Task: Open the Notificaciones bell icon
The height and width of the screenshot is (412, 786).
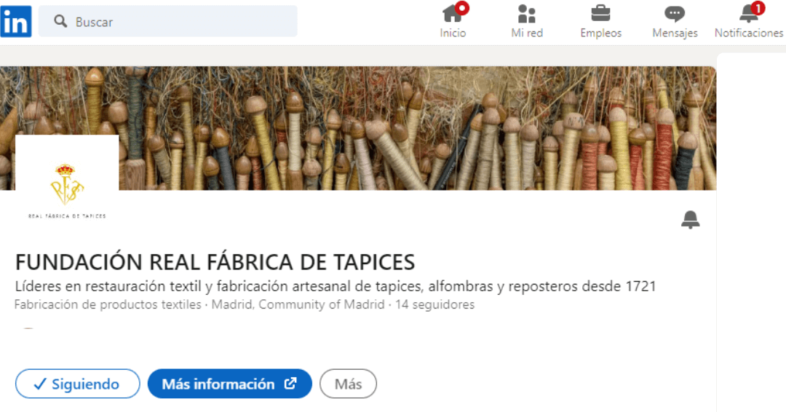Action: (x=749, y=13)
